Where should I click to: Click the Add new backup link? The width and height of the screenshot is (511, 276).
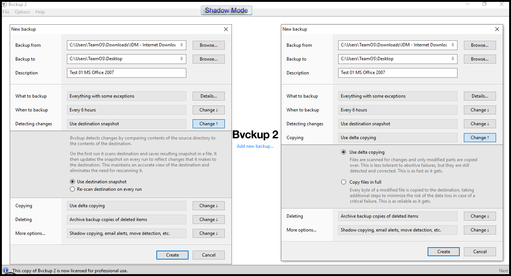tap(255, 146)
